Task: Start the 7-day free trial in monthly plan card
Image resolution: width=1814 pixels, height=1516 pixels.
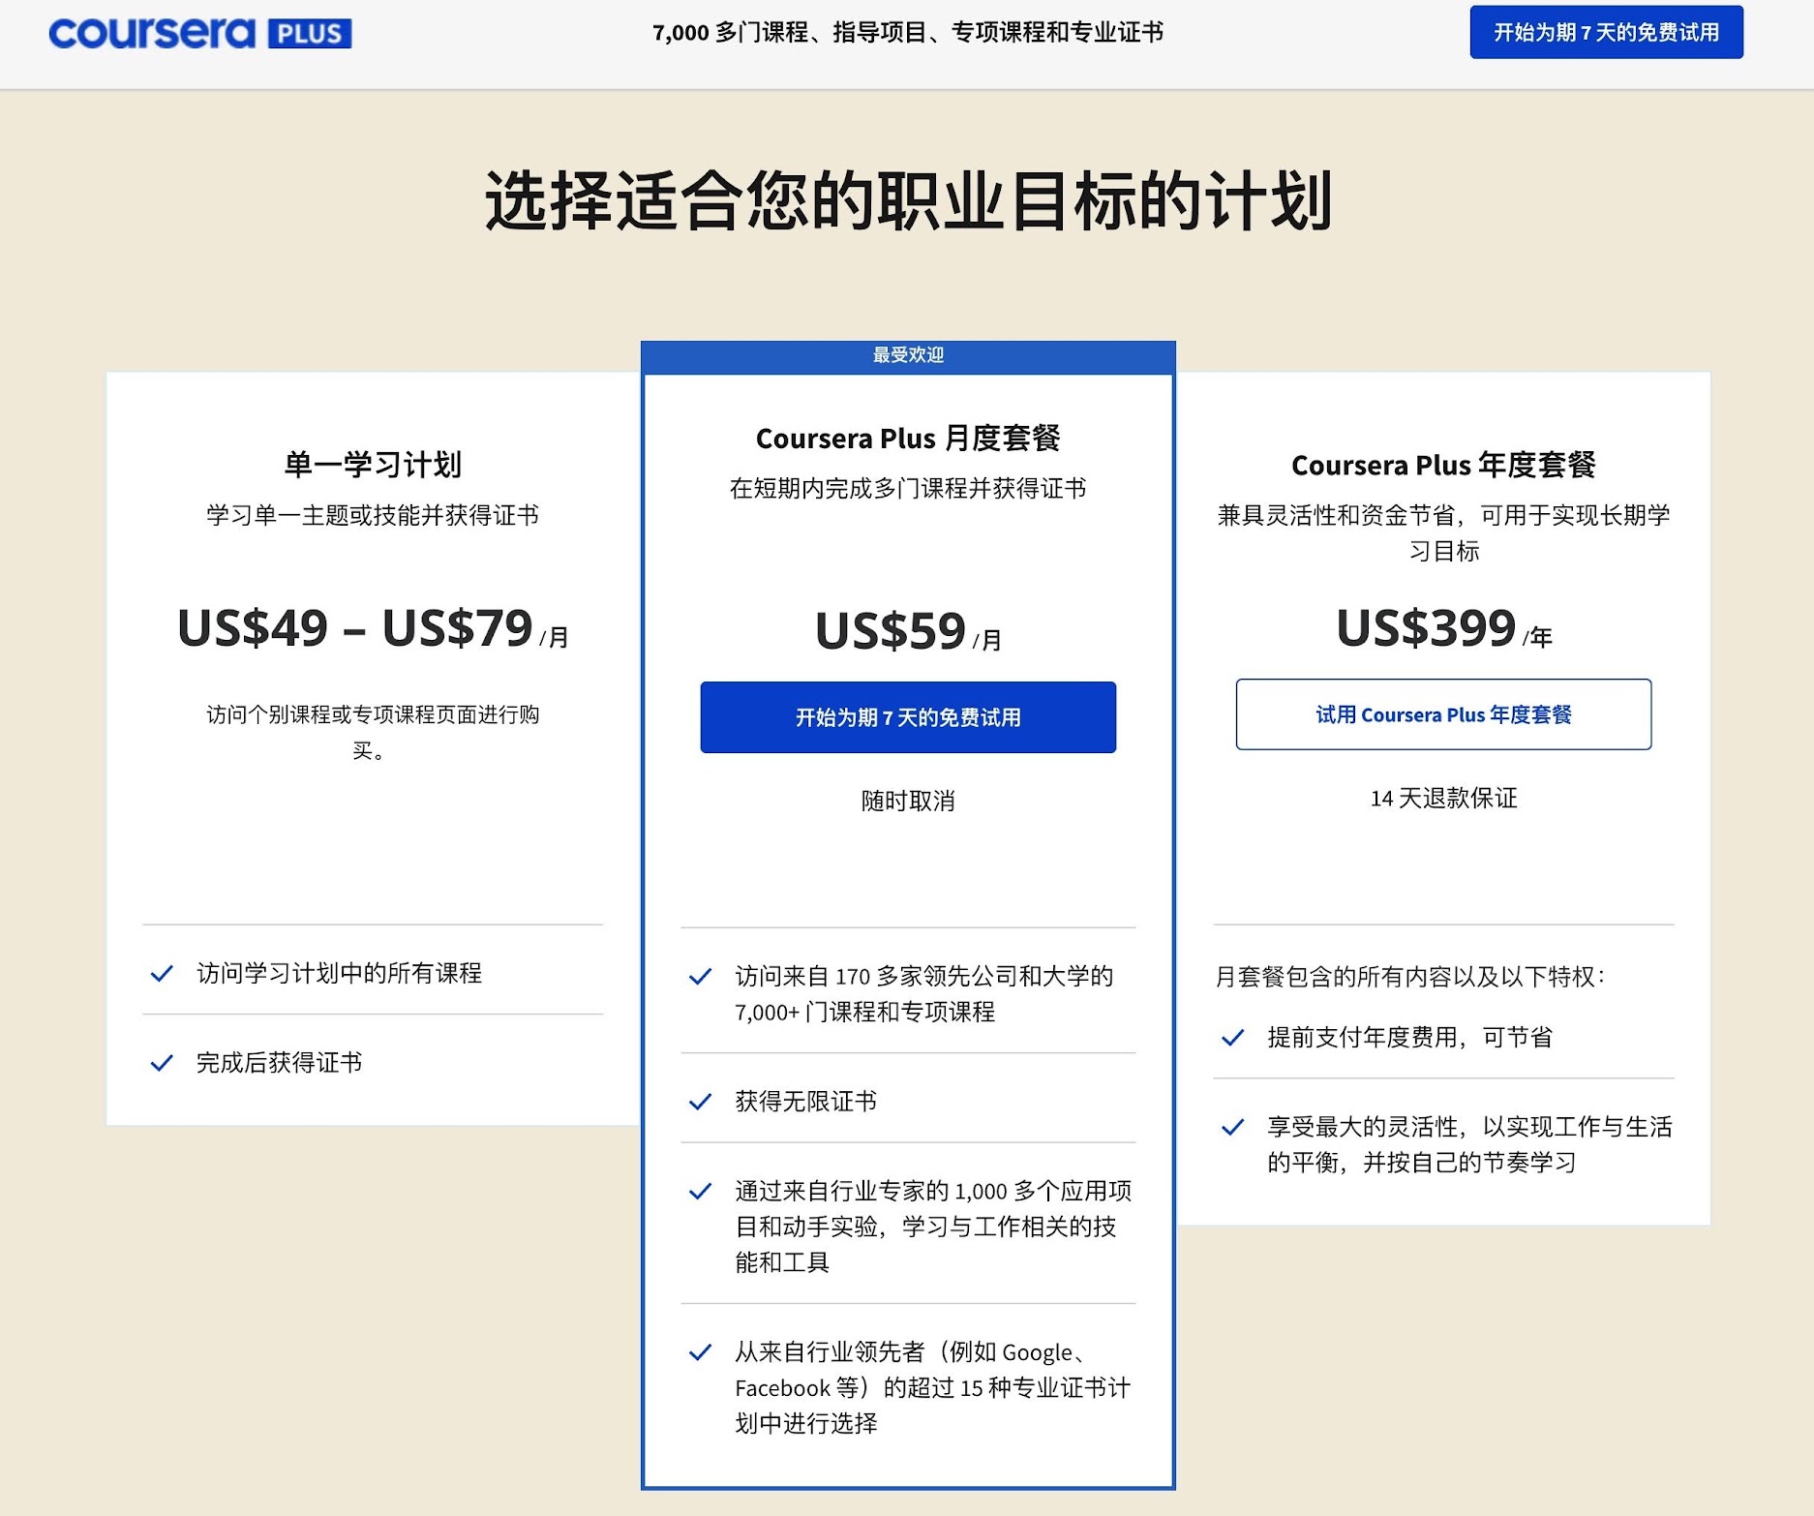Action: click(908, 717)
